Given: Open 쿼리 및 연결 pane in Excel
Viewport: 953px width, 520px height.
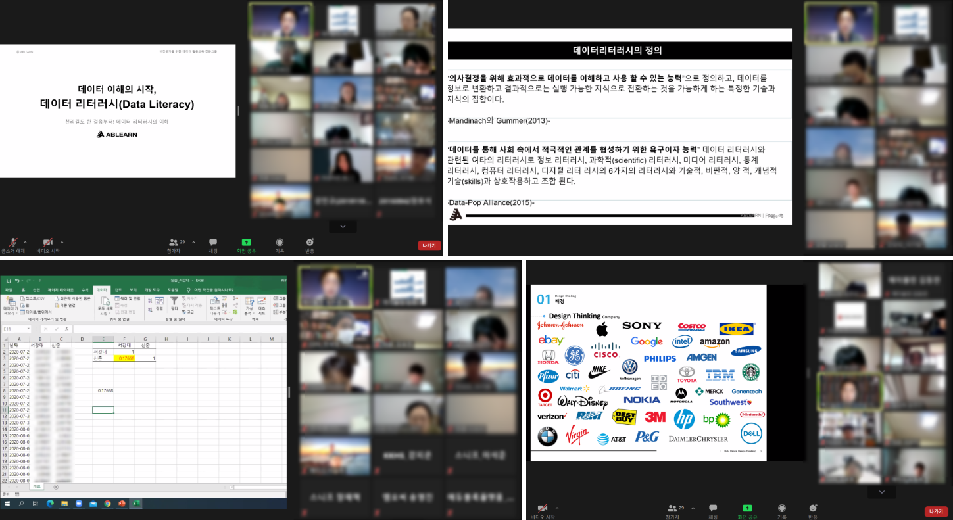Looking at the screenshot, I should click(127, 298).
